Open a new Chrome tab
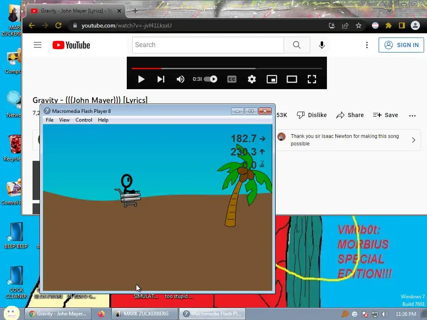 [x=135, y=11]
